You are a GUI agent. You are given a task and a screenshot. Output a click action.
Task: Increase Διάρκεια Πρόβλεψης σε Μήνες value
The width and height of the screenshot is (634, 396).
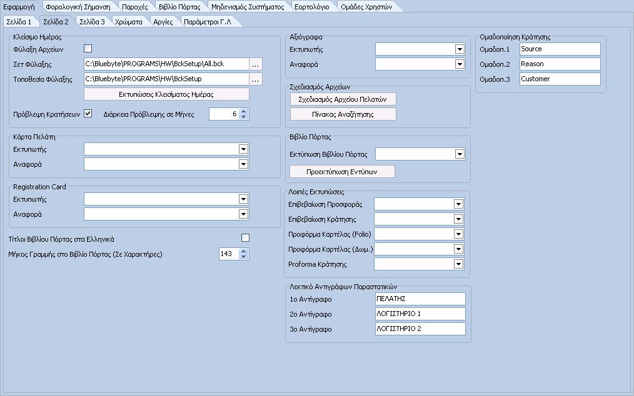243,111
